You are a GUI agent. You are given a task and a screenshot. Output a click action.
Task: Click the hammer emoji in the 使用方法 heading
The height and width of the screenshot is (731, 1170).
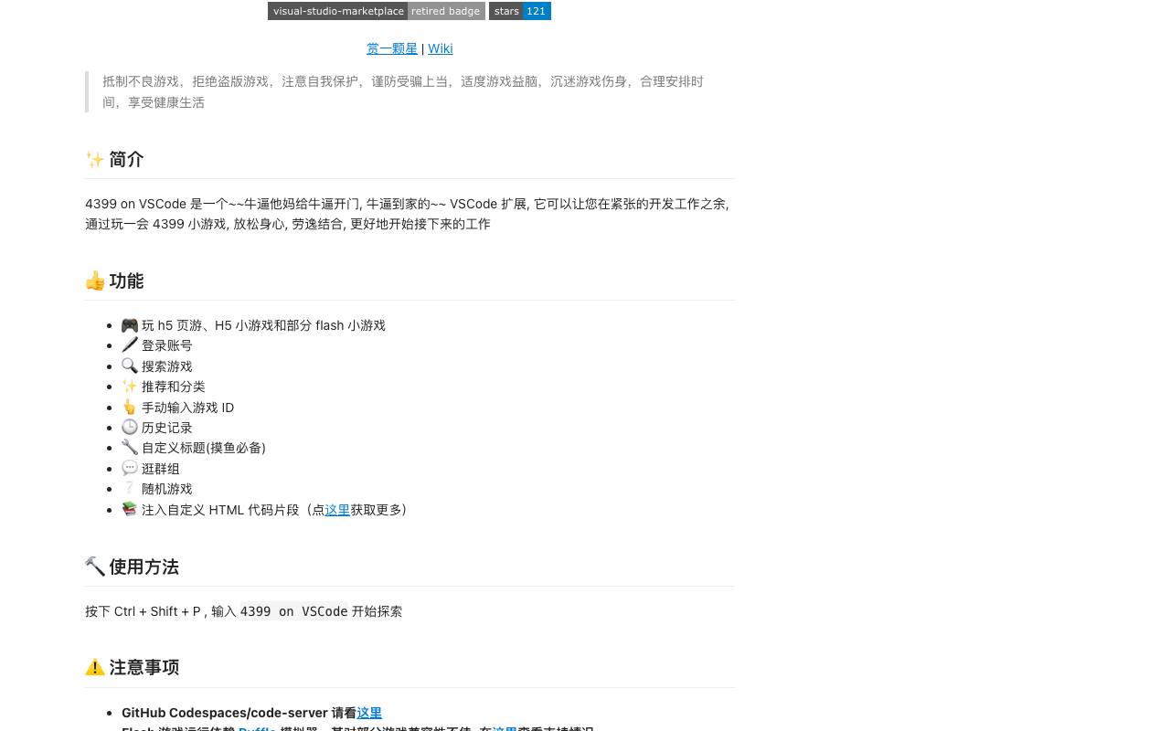pos(95,567)
